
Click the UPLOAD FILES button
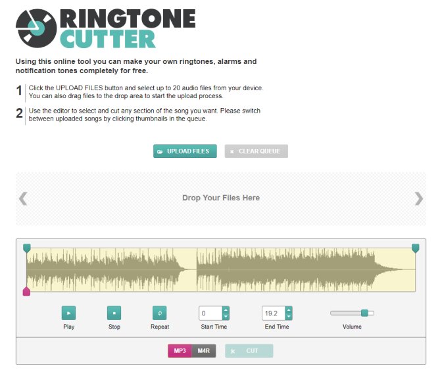pos(185,151)
